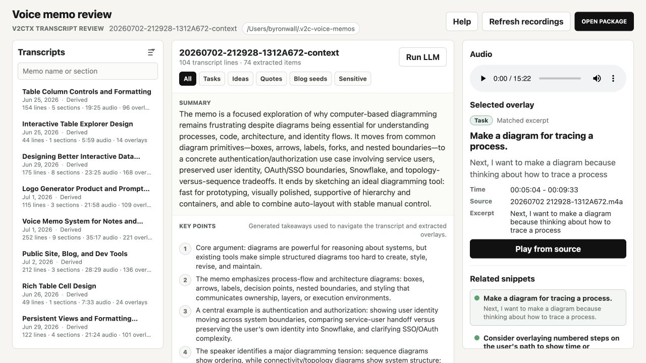This screenshot has height=363, width=646.
Task: Click Refresh recordings button
Action: pos(526,22)
